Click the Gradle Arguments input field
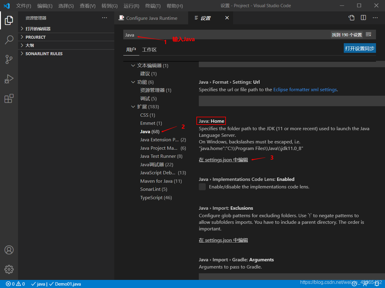 (x=292, y=276)
